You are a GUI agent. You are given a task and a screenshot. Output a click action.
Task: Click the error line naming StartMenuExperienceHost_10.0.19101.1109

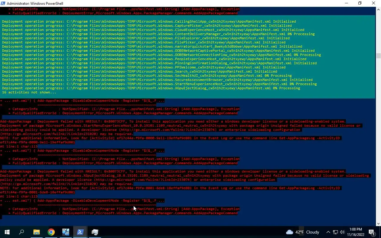tap(180, 126)
